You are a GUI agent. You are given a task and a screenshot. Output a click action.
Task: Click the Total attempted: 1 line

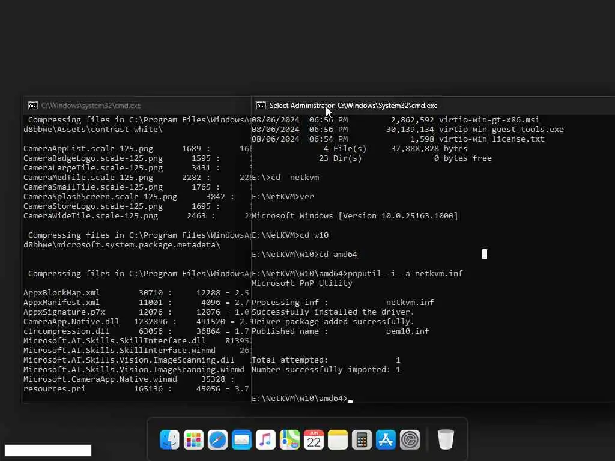326,360
